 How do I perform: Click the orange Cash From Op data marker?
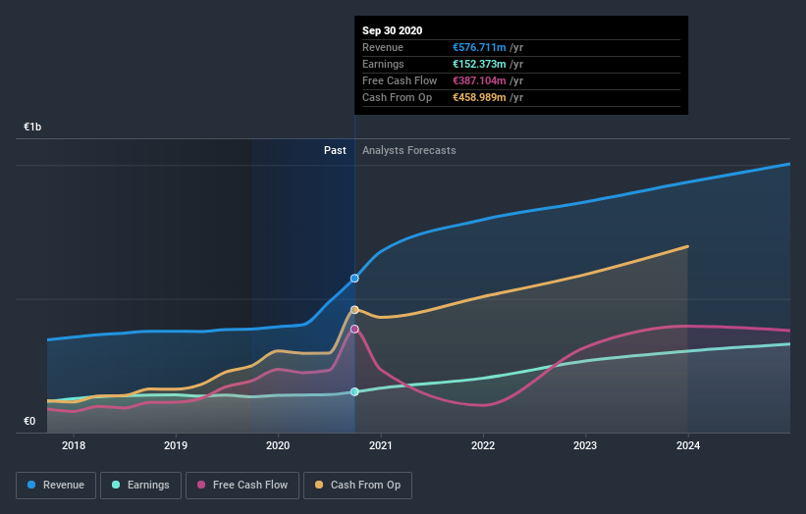tap(354, 310)
